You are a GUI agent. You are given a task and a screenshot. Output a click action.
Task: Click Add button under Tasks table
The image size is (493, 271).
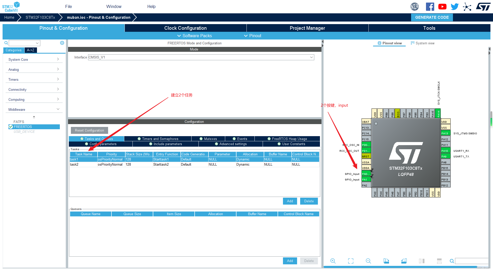[290, 201]
